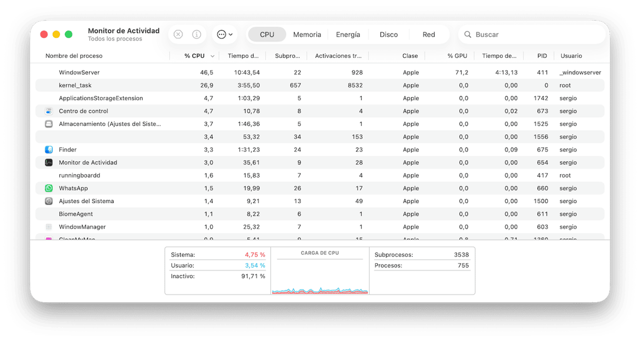Screen dimensions: 640x342
Task: Open process info with the i icon
Action: (196, 34)
